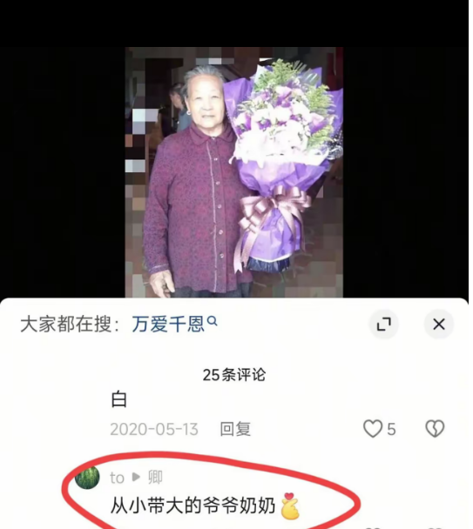Tap the 大家都在搜 label

[70, 325]
